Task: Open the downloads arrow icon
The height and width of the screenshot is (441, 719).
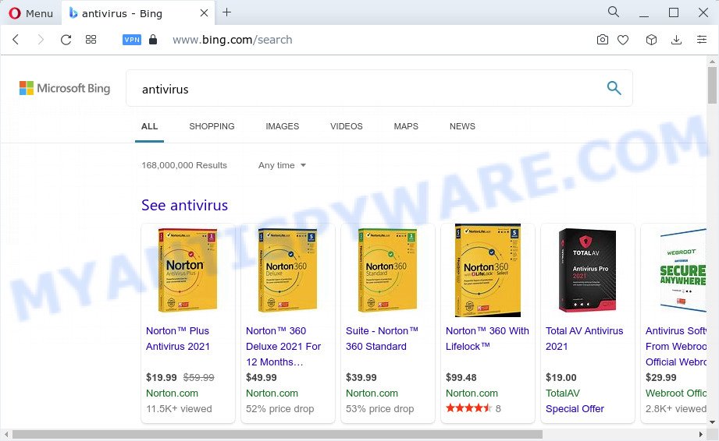Action: pos(676,40)
